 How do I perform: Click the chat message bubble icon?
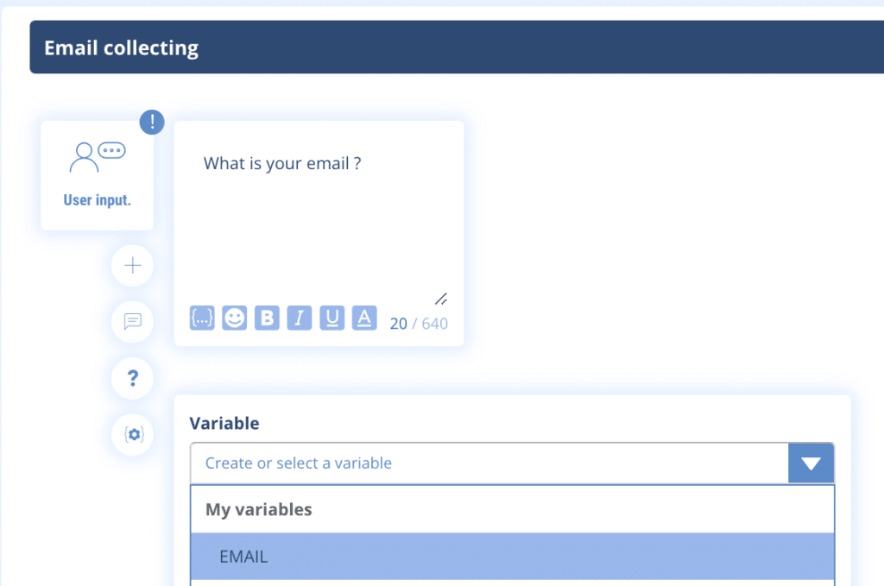pyautogui.click(x=132, y=321)
